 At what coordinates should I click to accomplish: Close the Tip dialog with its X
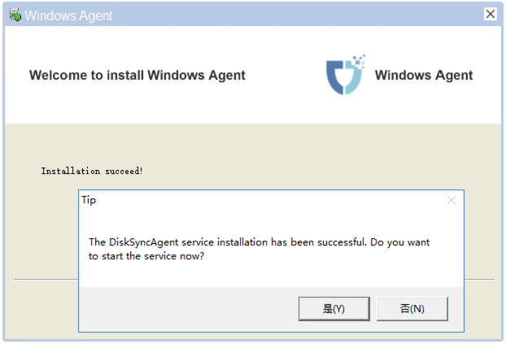pos(451,200)
